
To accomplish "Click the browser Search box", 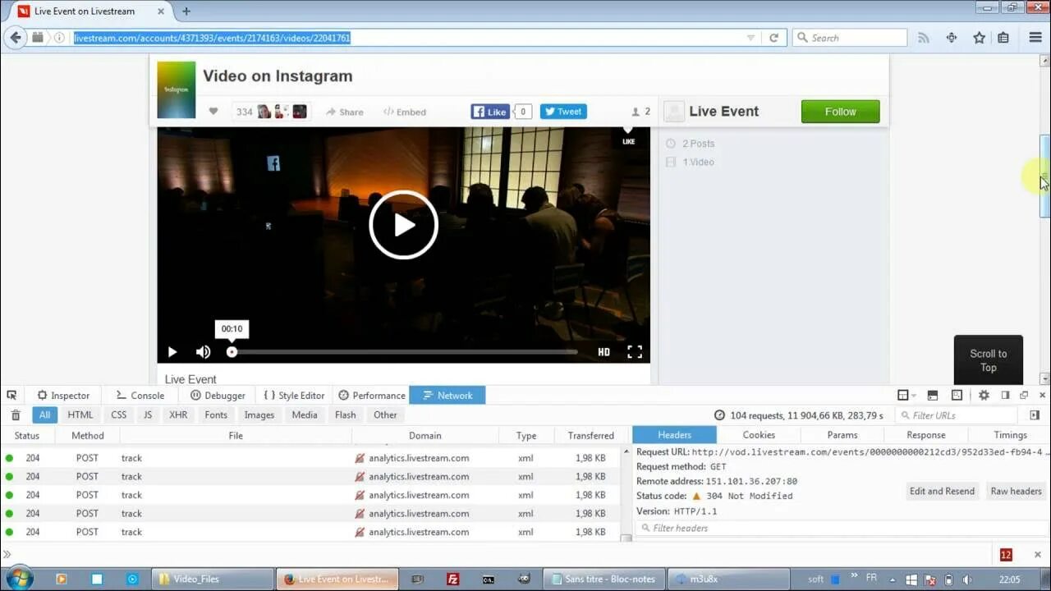I will 850,38.
